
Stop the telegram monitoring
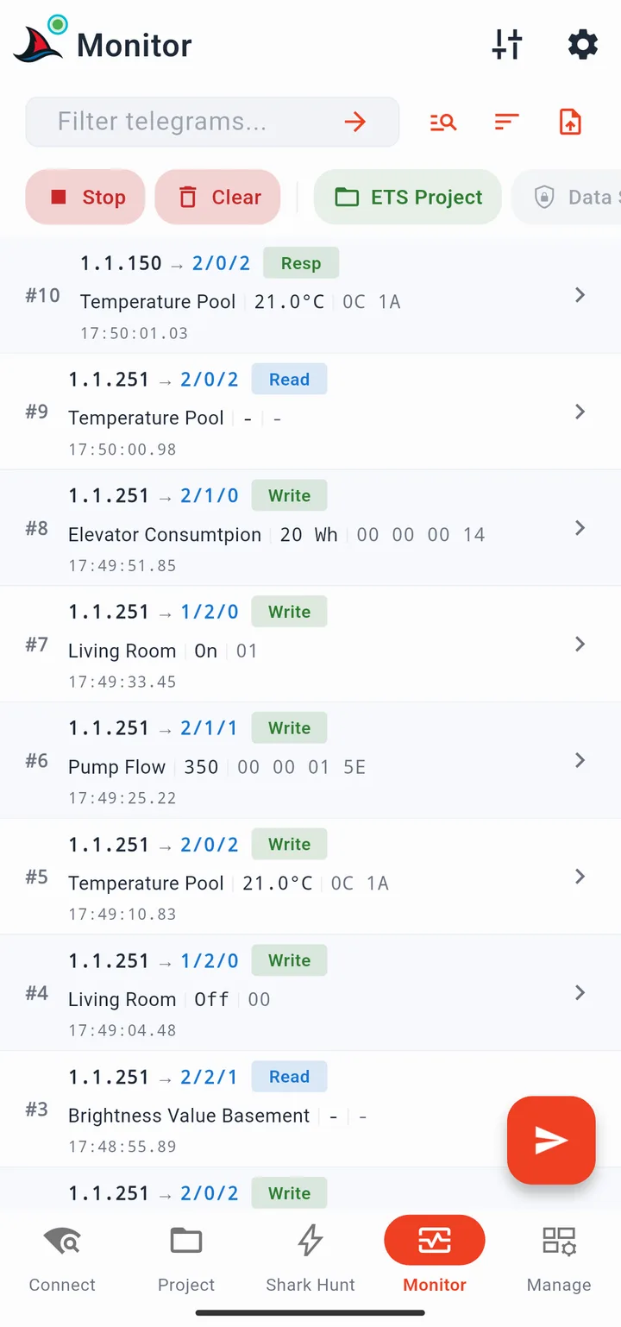tap(85, 198)
